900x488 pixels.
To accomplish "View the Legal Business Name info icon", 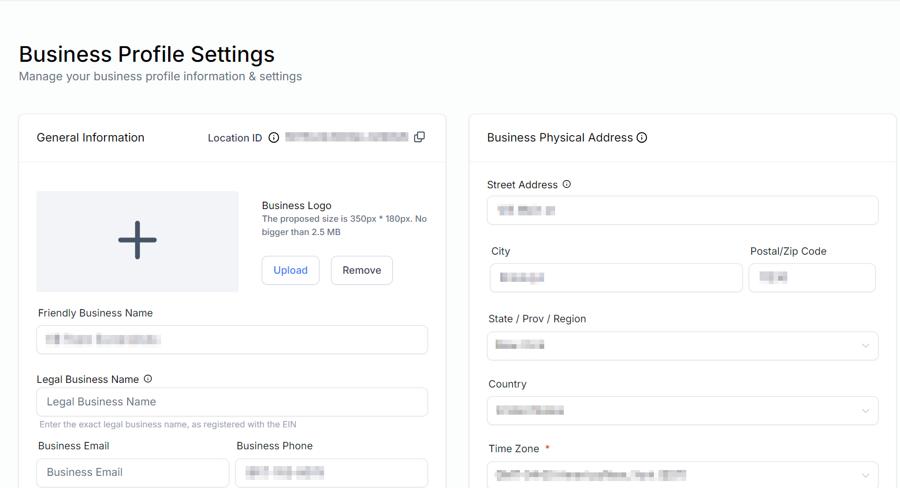I will [x=148, y=378].
